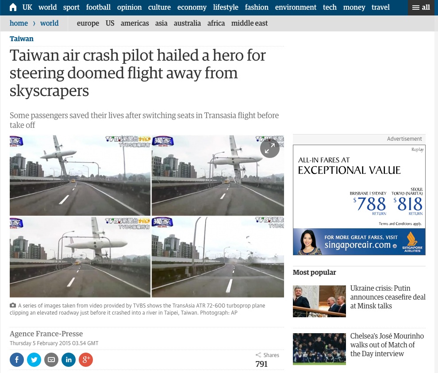438x373 pixels.
Task: Share article on Google Plus
Action: (x=86, y=360)
